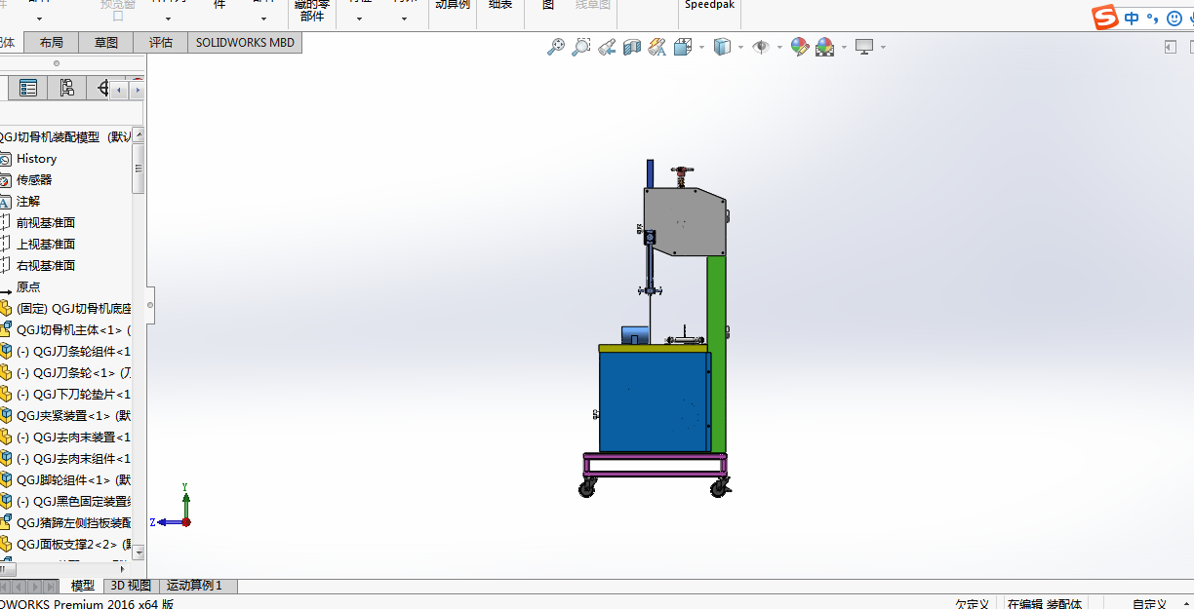Click the panel tabs left scroll arrow
This screenshot has height=609, width=1194.
[x=119, y=90]
